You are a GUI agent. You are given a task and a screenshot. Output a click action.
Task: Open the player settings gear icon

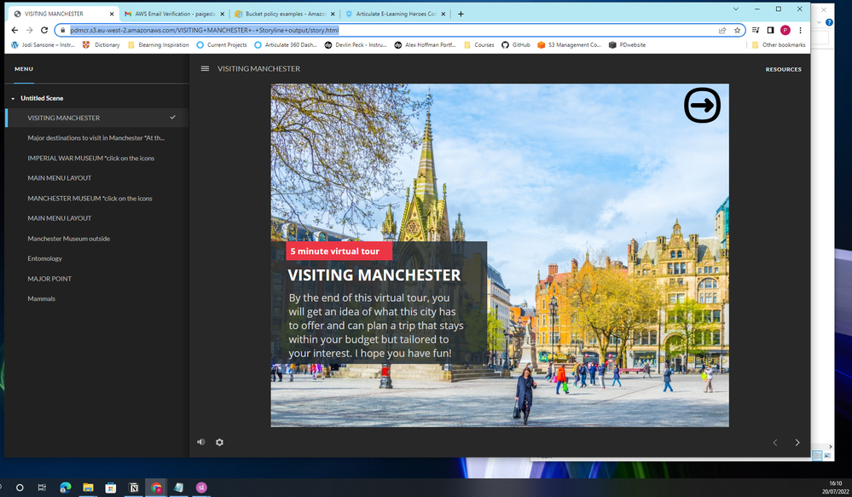coord(219,442)
